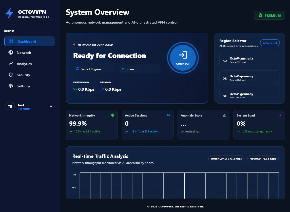
Task: Click the AI-Optimized Recommendations subtitle
Action: click(x=238, y=46)
